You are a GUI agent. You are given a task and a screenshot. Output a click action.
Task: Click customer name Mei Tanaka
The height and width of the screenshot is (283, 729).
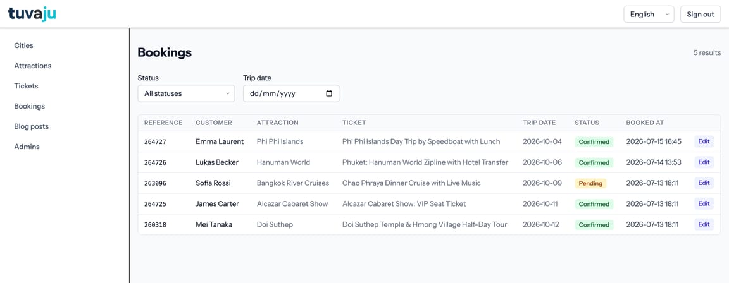[x=214, y=224]
